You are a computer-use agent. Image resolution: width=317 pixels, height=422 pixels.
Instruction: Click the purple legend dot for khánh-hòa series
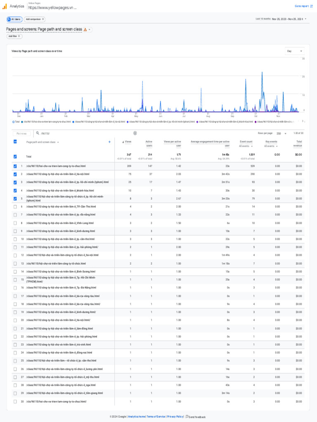(197, 122)
